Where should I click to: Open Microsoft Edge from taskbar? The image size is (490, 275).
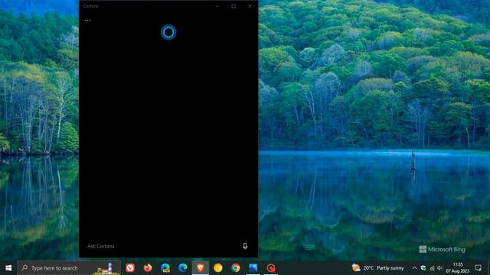click(x=183, y=268)
